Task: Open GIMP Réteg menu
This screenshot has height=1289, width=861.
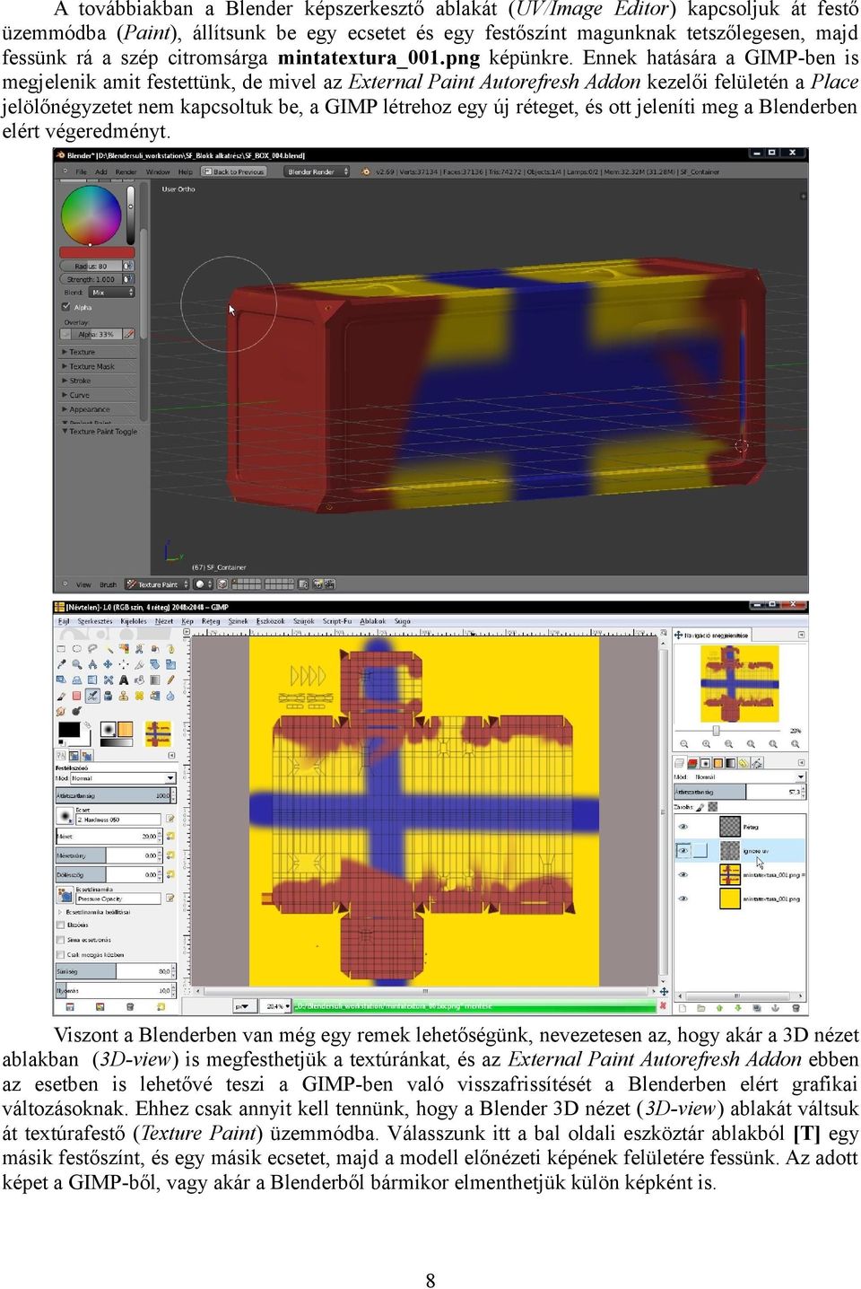Action: tap(211, 620)
